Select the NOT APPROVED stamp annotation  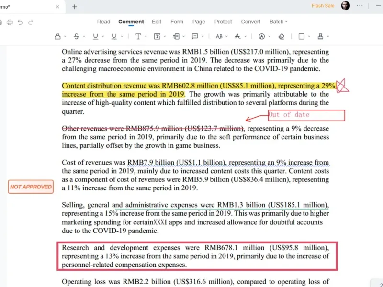click(x=31, y=187)
